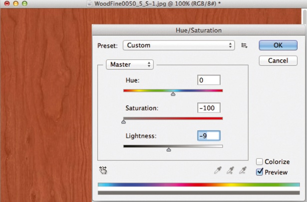Click the document file icon in title bar
Screen dimensions: 307x202
pyautogui.click(x=89, y=3)
